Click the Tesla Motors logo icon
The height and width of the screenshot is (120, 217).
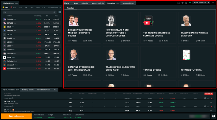pos(5,69)
